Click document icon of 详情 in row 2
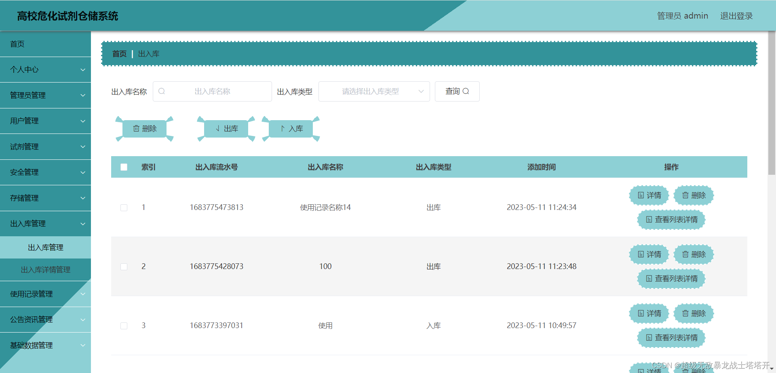 pos(641,254)
